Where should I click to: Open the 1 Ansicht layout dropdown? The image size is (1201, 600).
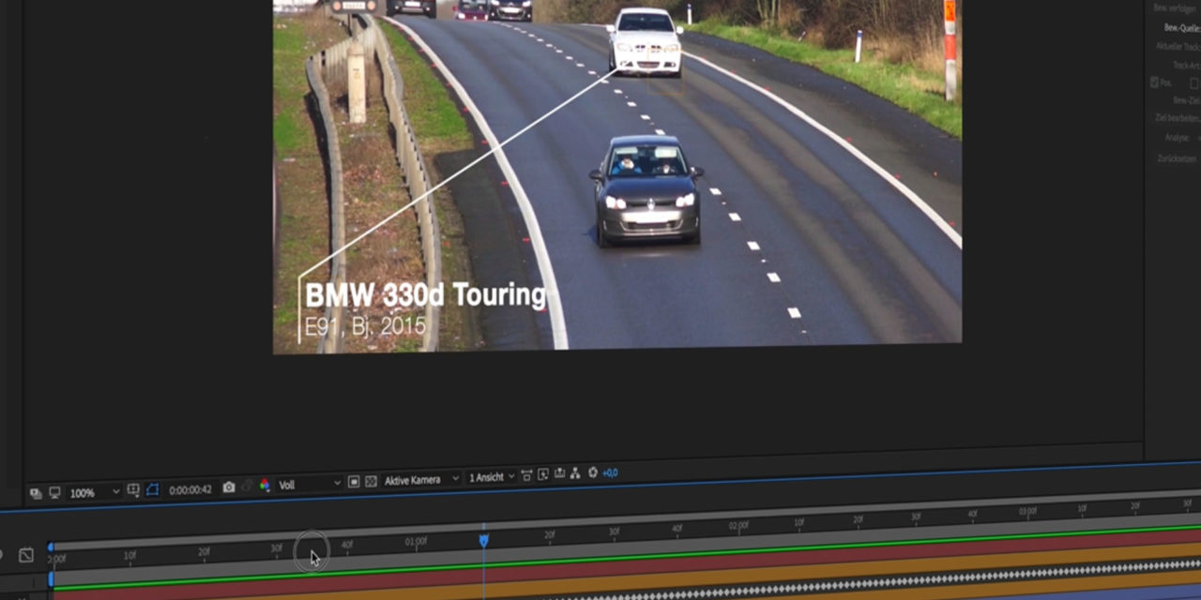(491, 477)
